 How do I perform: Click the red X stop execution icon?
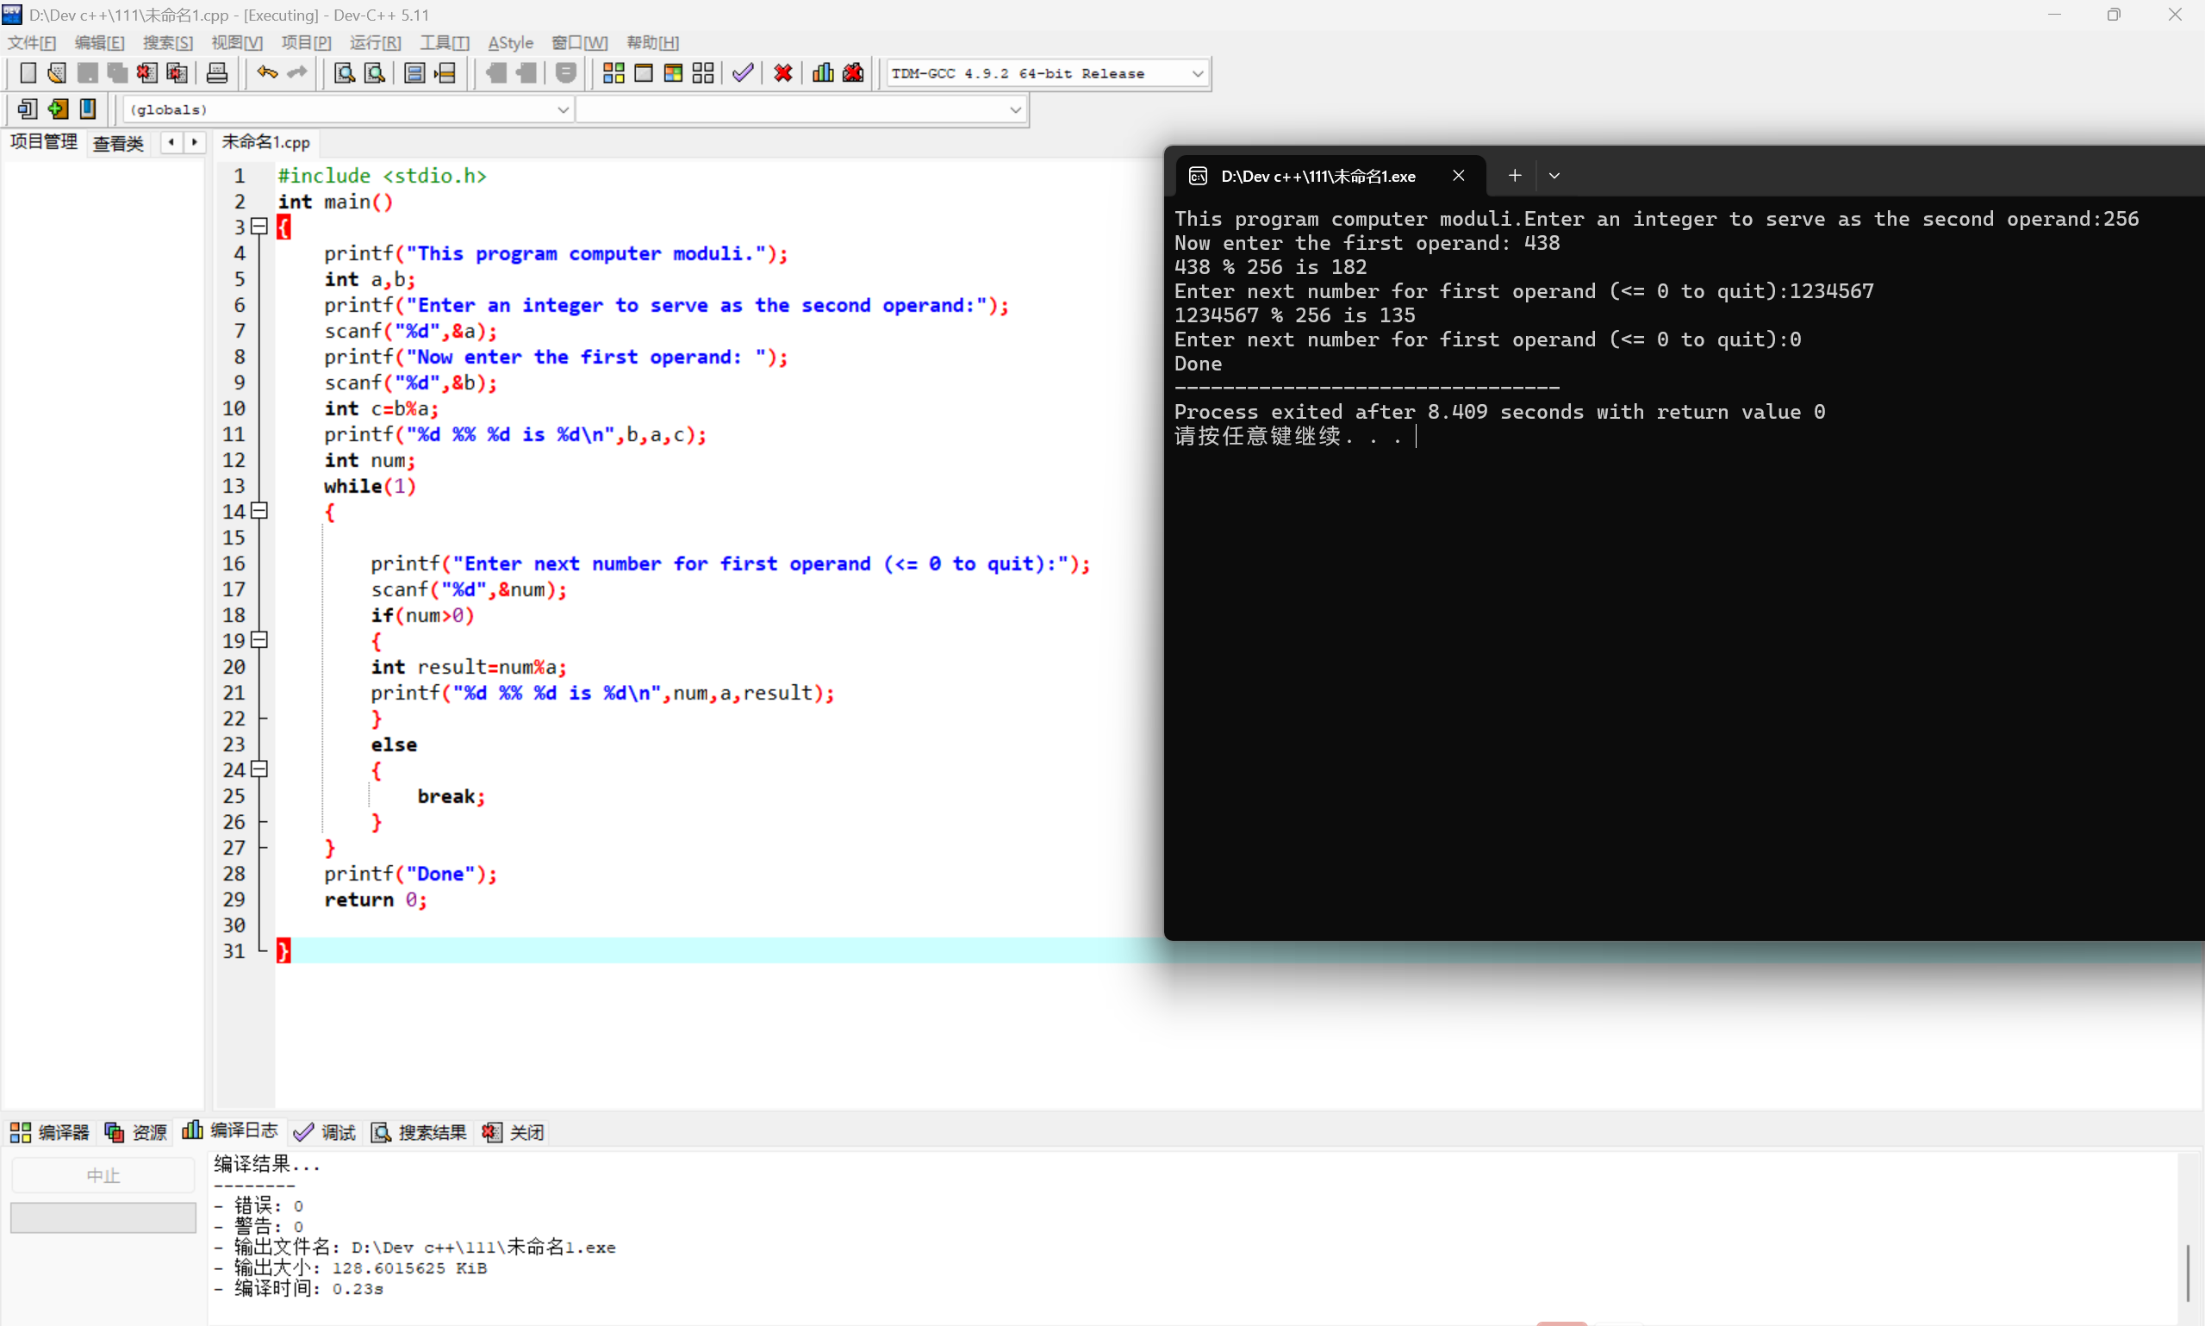coord(782,73)
